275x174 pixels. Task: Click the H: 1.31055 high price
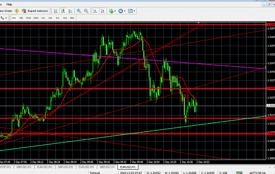tap(172, 173)
